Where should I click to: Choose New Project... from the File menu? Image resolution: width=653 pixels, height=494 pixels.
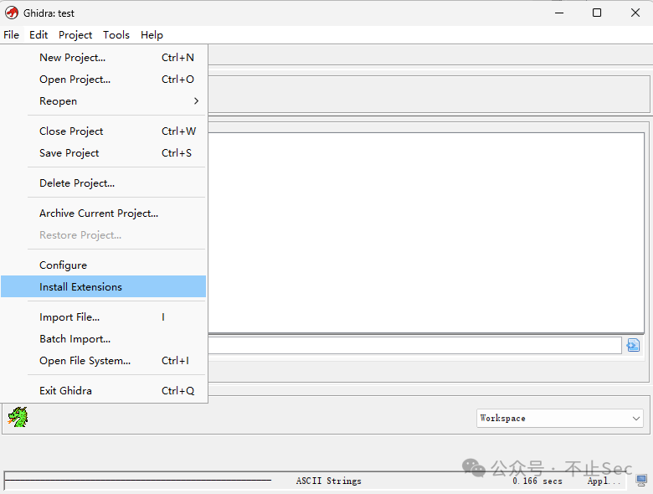click(x=103, y=58)
